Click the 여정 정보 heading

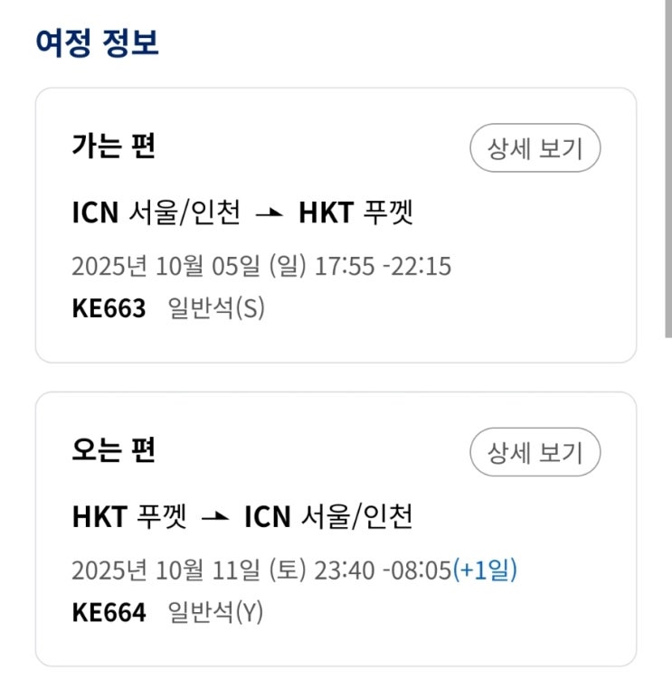97,42
